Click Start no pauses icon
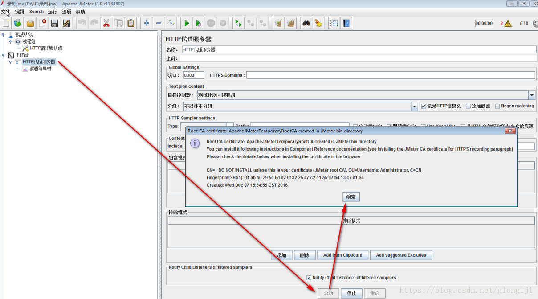538x299 pixels. point(199,23)
